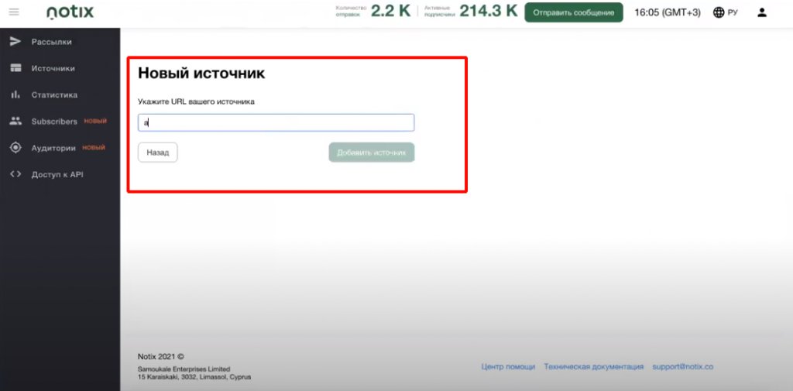Click the paper plane icon for Рассылки
This screenshot has width=793, height=391.
click(15, 42)
